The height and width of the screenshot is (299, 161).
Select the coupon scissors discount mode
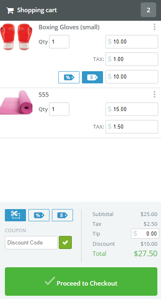[x=15, y=215]
